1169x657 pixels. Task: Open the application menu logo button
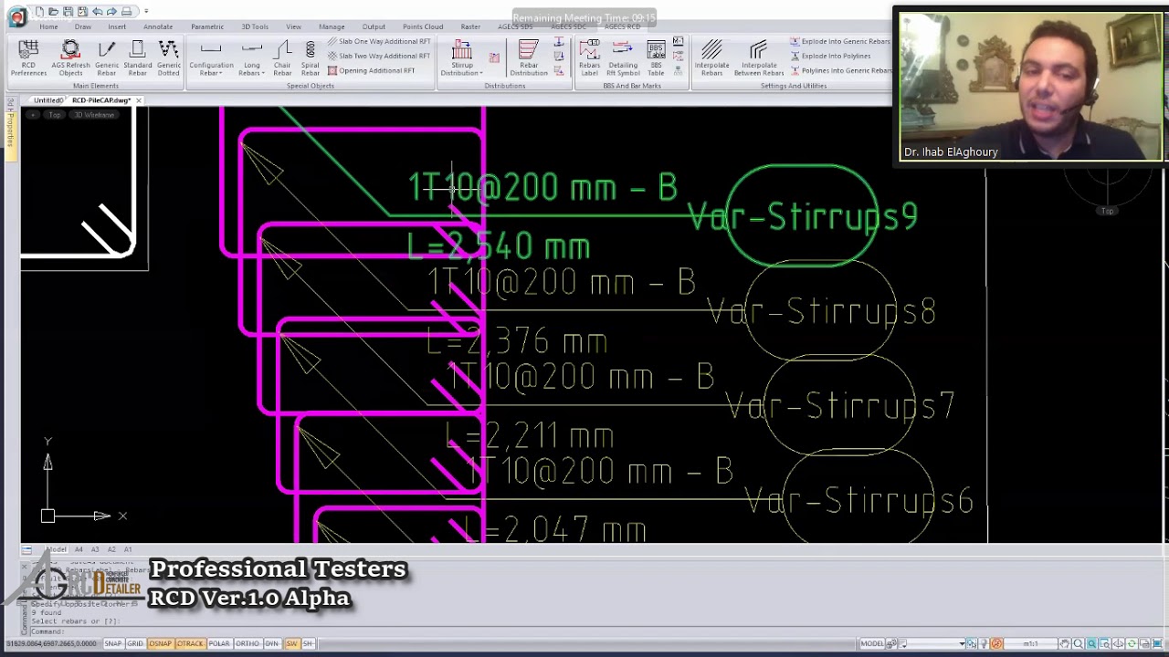[16, 16]
